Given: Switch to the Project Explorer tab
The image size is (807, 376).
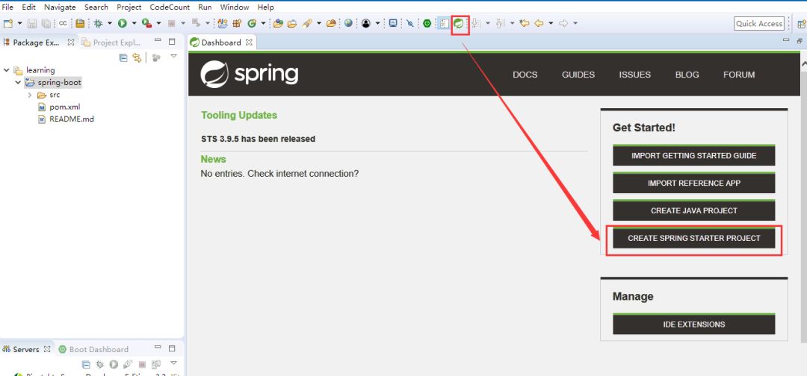Looking at the screenshot, I should click(111, 43).
